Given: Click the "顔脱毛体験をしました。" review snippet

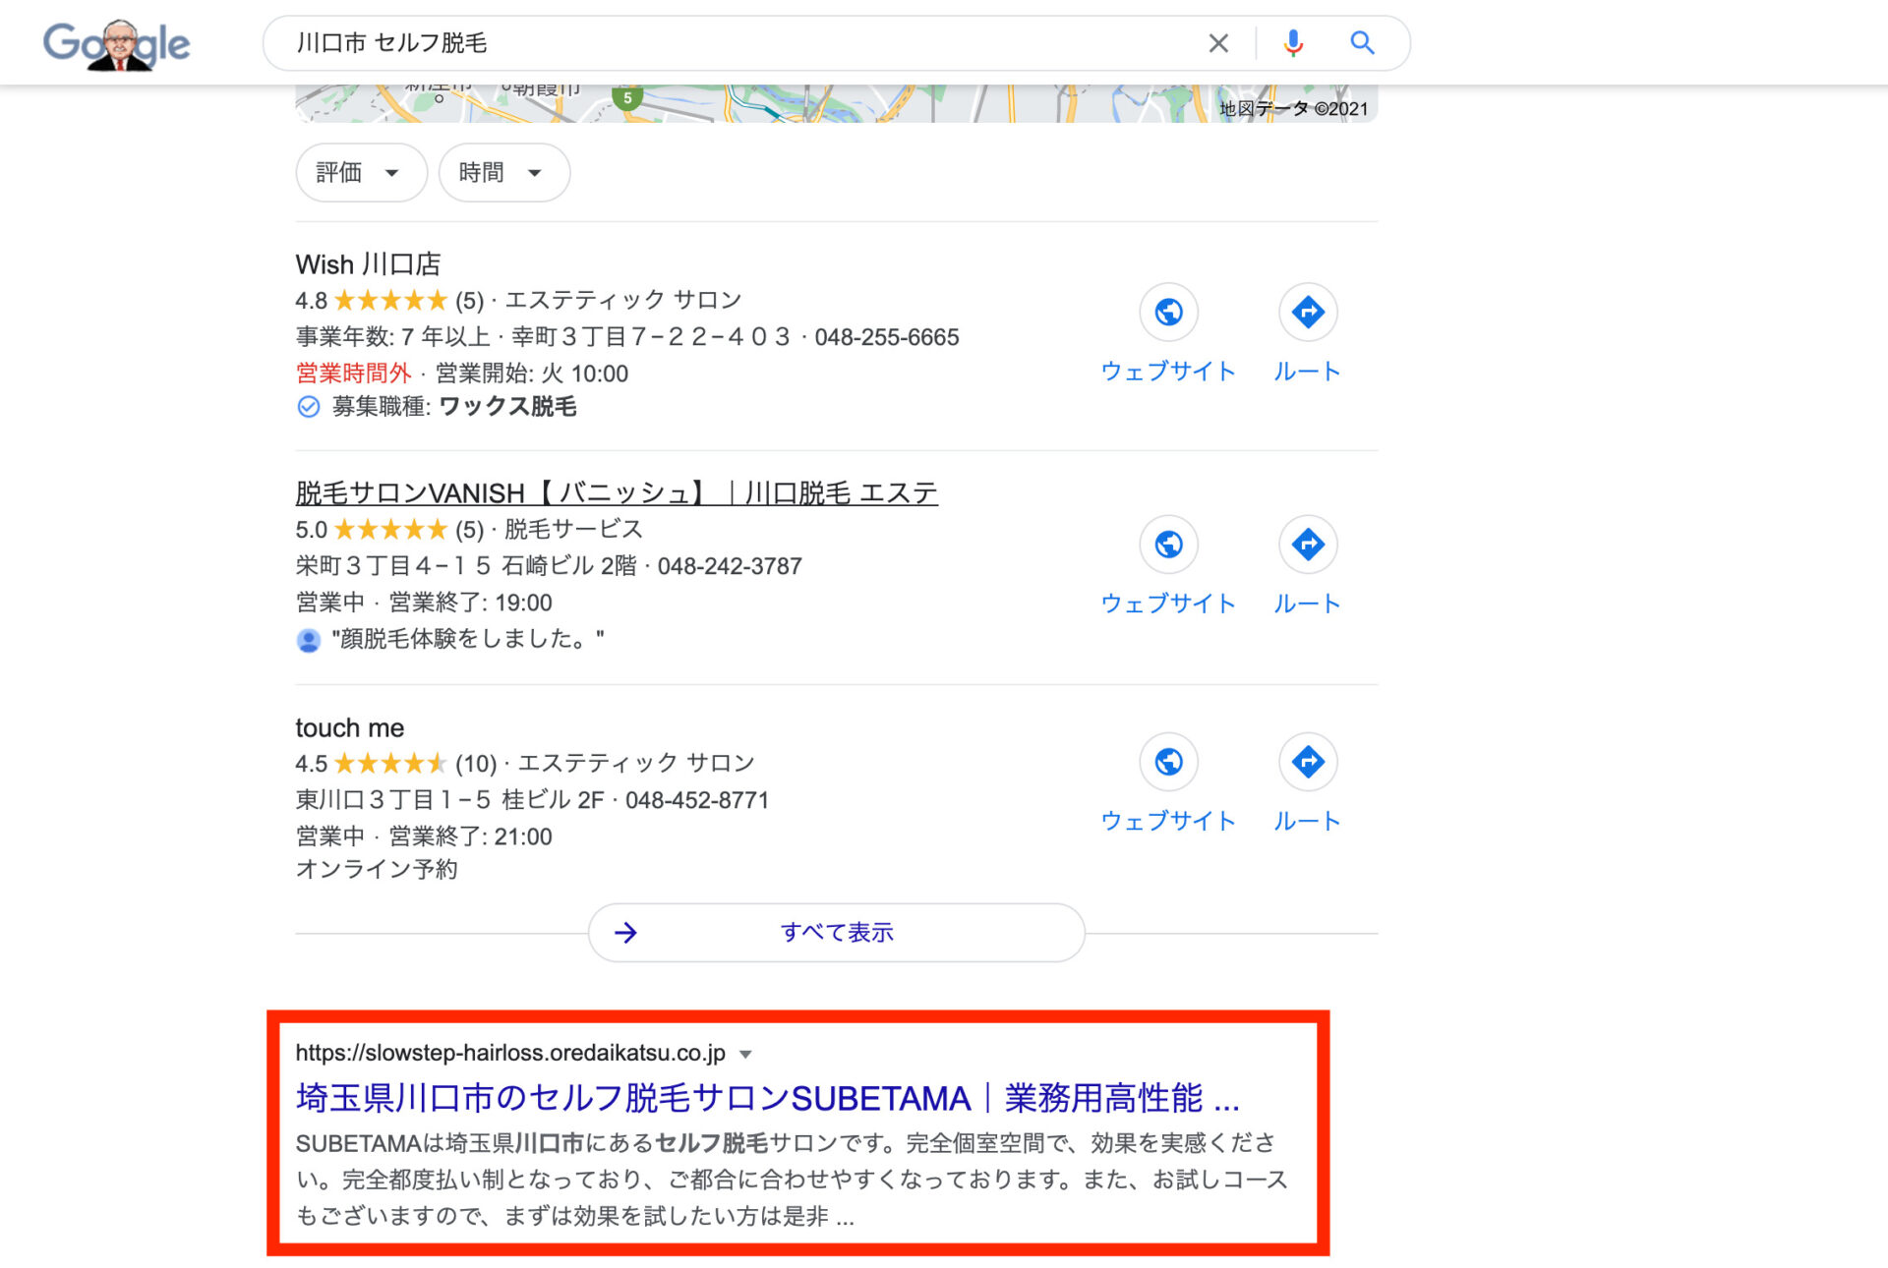Looking at the screenshot, I should pos(468,640).
